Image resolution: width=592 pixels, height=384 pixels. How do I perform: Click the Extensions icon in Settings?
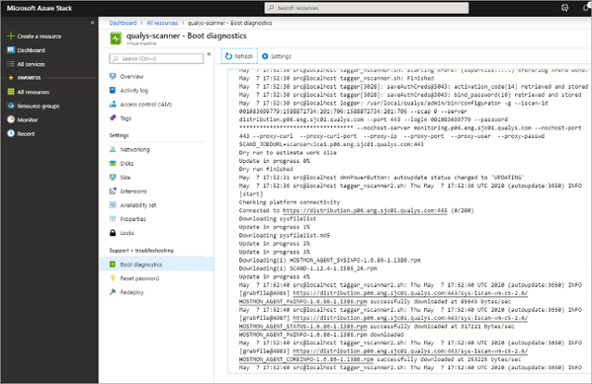coord(113,191)
